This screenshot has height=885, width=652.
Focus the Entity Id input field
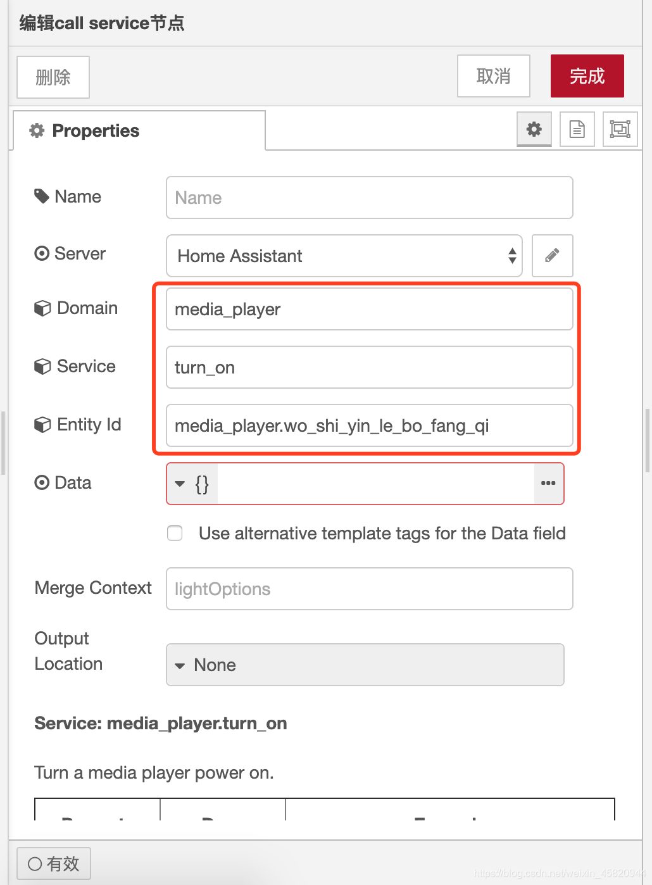(x=370, y=425)
